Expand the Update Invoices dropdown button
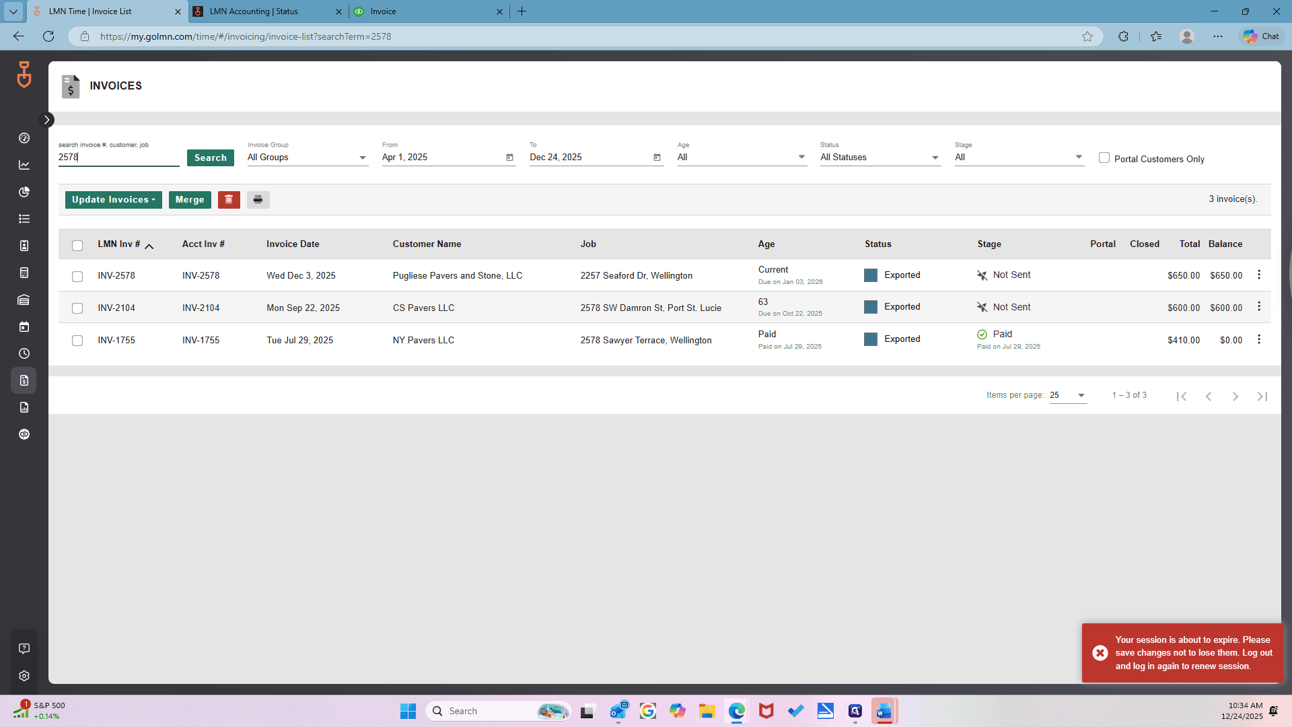 tap(114, 199)
